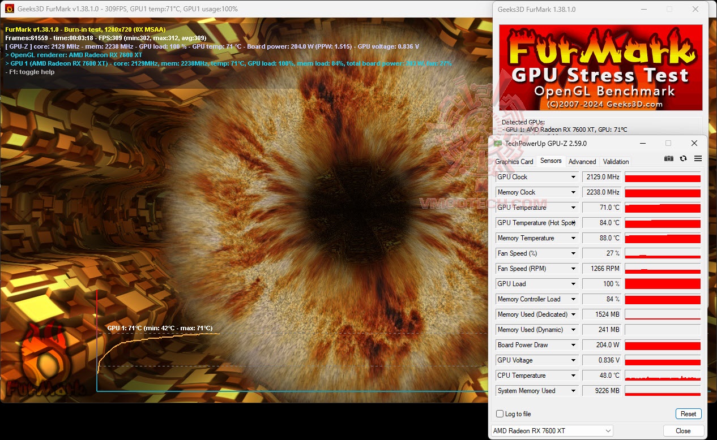
Task: Click the OpenGL renderer text line
Action: point(74,55)
